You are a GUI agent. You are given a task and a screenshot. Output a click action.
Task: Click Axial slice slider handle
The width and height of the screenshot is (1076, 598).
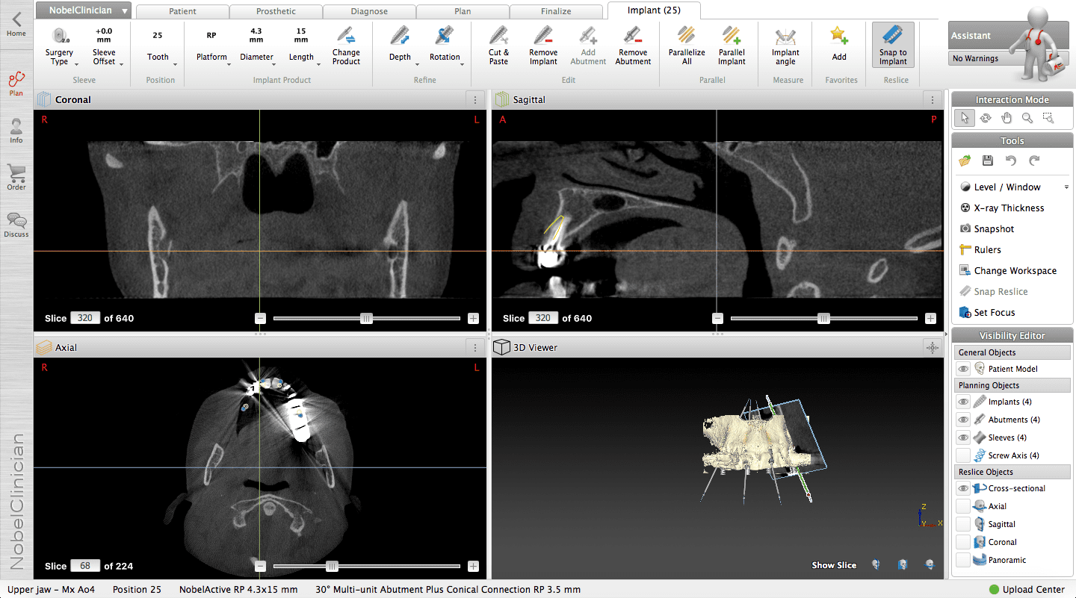point(333,566)
